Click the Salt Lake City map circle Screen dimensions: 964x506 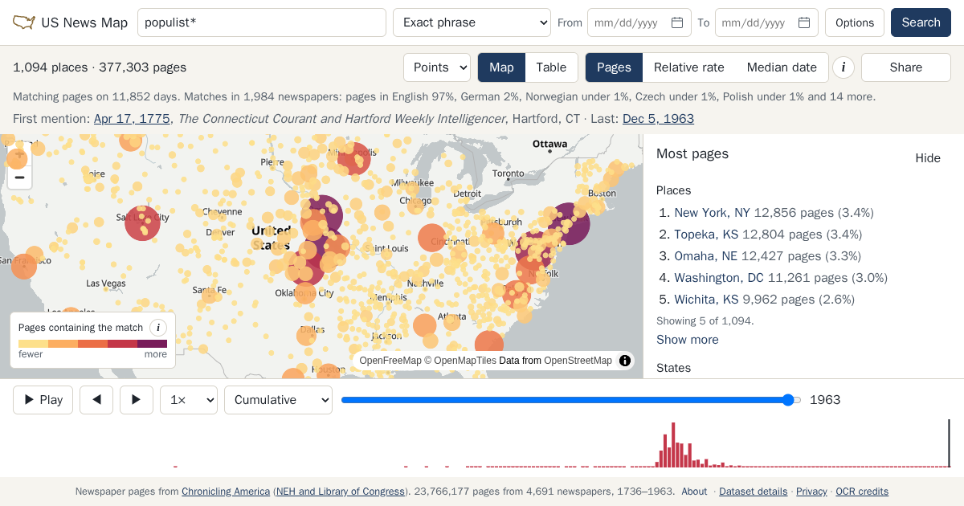click(x=143, y=222)
